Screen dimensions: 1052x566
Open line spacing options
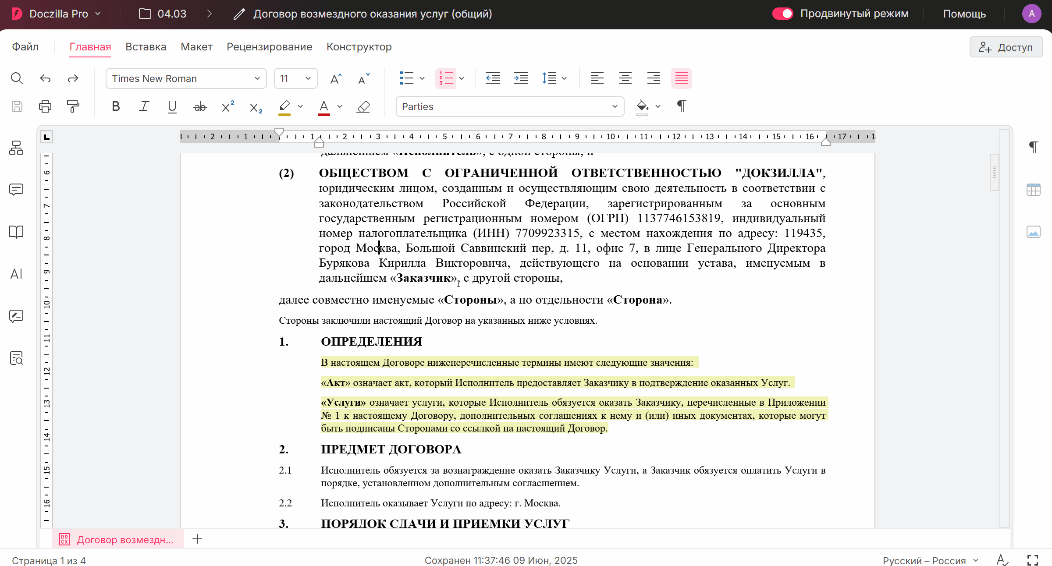[x=554, y=78]
